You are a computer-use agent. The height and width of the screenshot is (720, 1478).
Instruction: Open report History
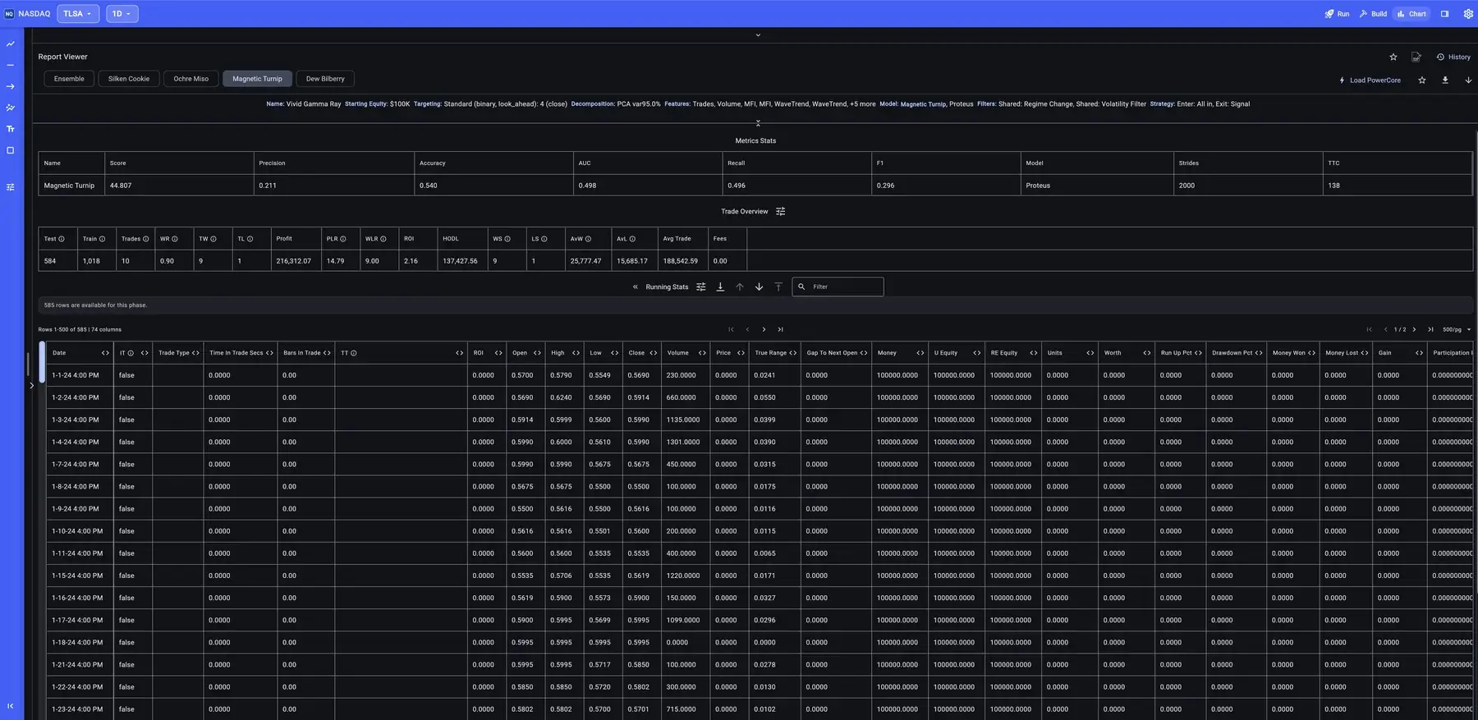pyautogui.click(x=1453, y=57)
